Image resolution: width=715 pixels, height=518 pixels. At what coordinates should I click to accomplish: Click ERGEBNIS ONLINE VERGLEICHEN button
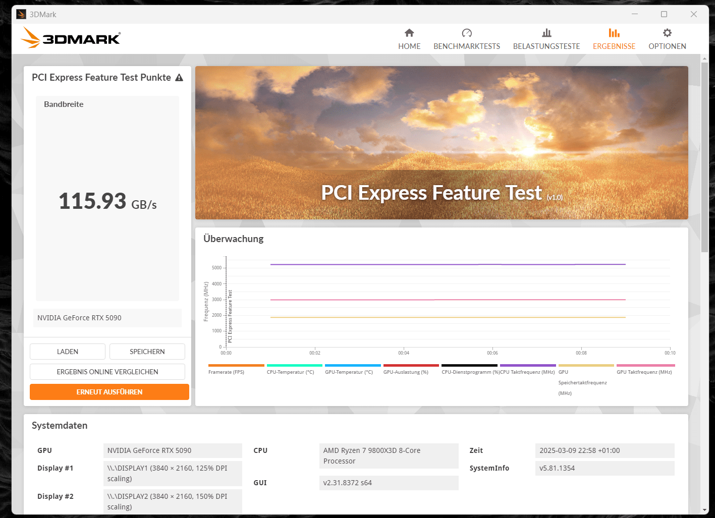(107, 372)
